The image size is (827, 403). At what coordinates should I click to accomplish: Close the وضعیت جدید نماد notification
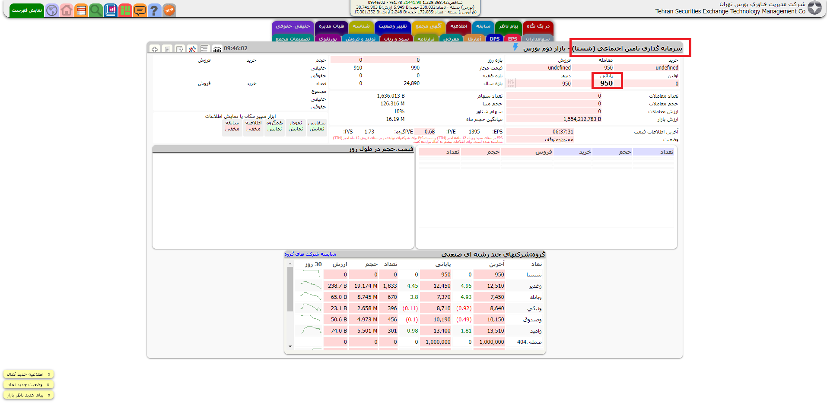pos(48,385)
